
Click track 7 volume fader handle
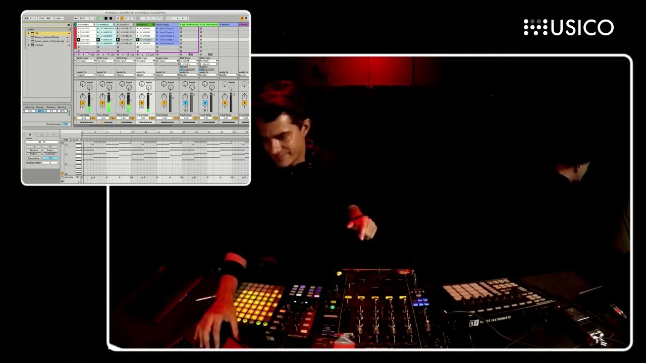coord(173,98)
